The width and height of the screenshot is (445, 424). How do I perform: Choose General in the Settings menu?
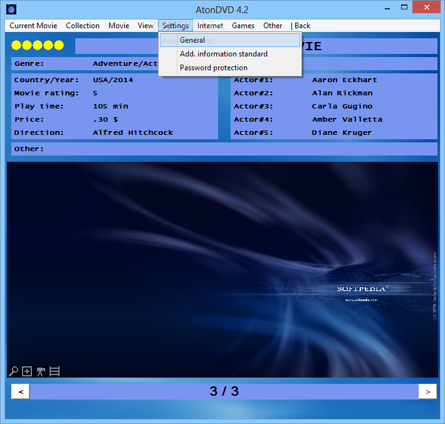click(230, 40)
